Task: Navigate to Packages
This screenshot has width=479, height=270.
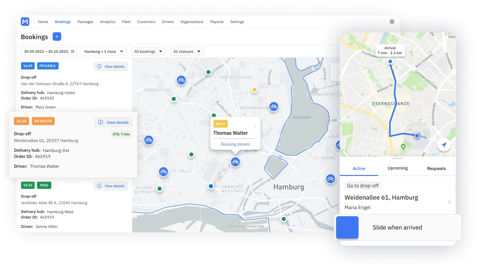Action: coord(85,22)
